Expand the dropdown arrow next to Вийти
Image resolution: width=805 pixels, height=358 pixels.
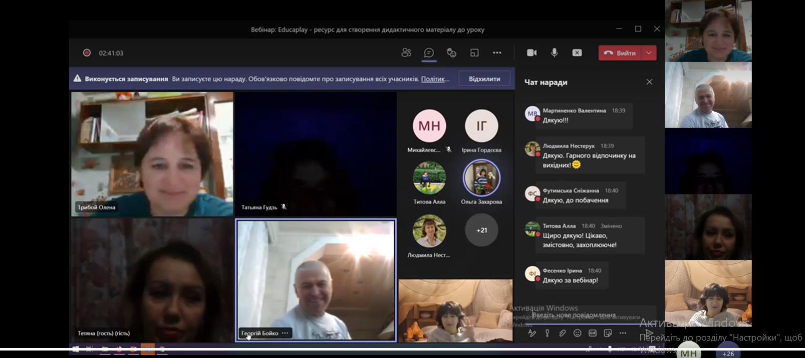click(649, 53)
